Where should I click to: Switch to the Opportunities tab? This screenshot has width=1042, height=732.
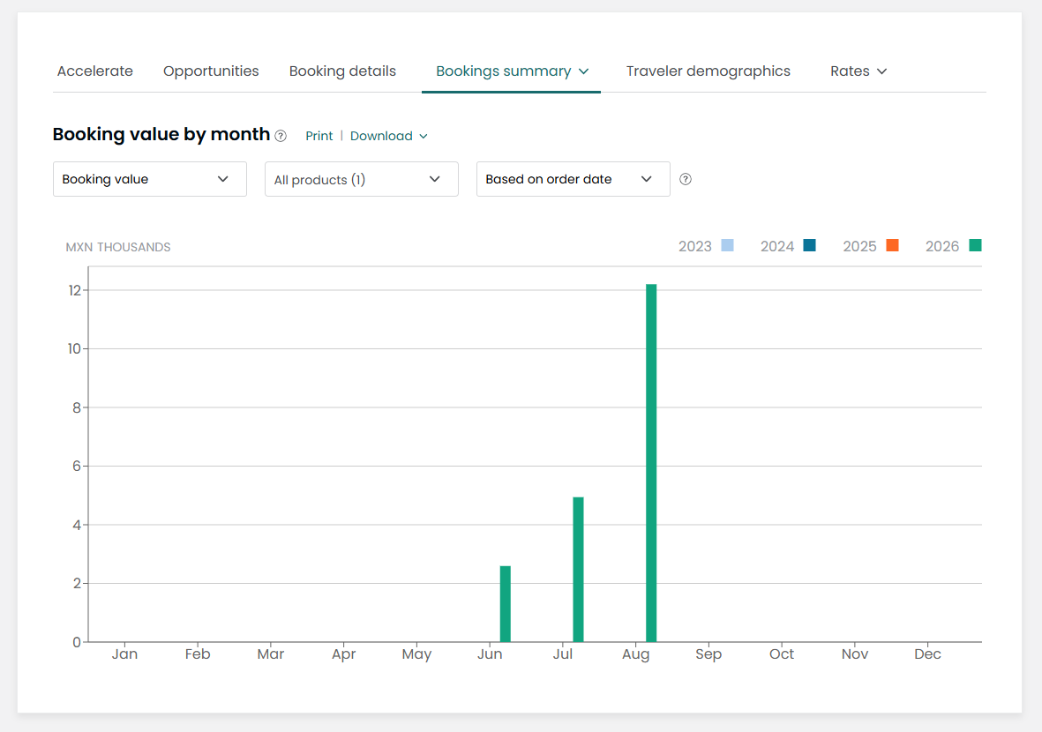(x=211, y=71)
